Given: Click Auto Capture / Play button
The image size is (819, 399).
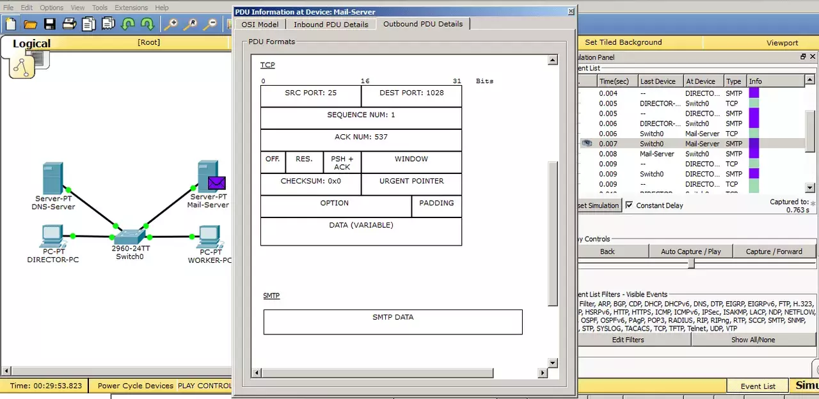Looking at the screenshot, I should pos(690,251).
